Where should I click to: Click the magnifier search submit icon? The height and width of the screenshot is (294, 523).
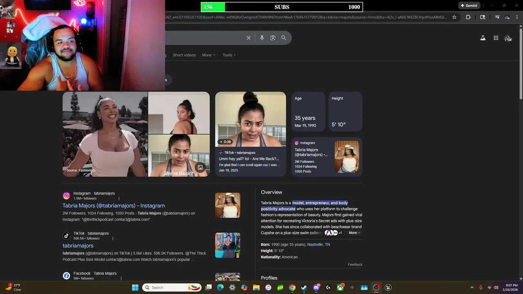point(284,38)
